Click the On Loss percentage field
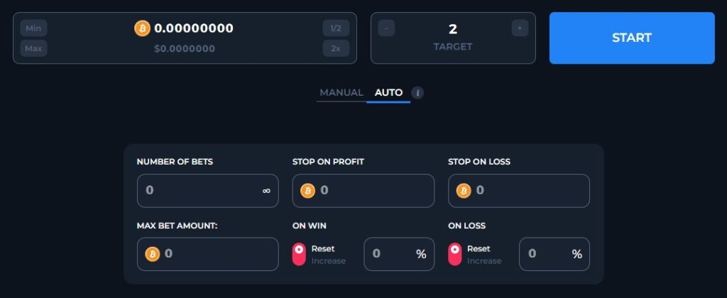The height and width of the screenshot is (298, 727). (x=554, y=254)
